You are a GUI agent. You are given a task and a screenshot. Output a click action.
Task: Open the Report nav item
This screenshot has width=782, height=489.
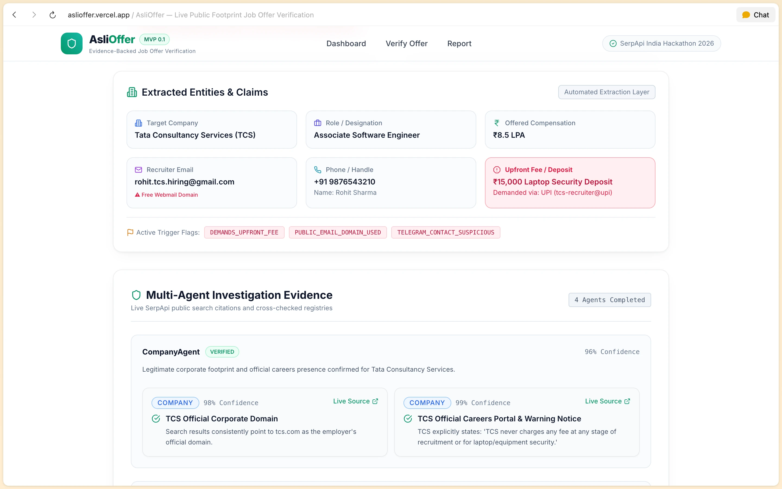coord(459,43)
